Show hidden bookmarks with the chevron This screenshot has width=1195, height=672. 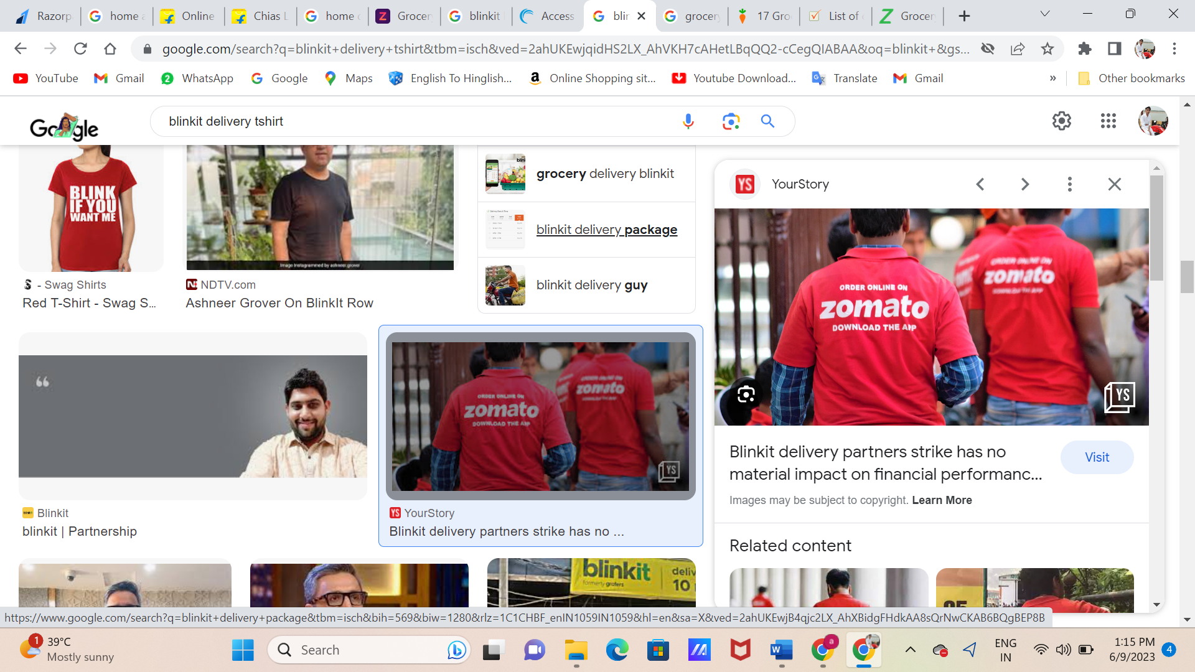(x=1053, y=78)
